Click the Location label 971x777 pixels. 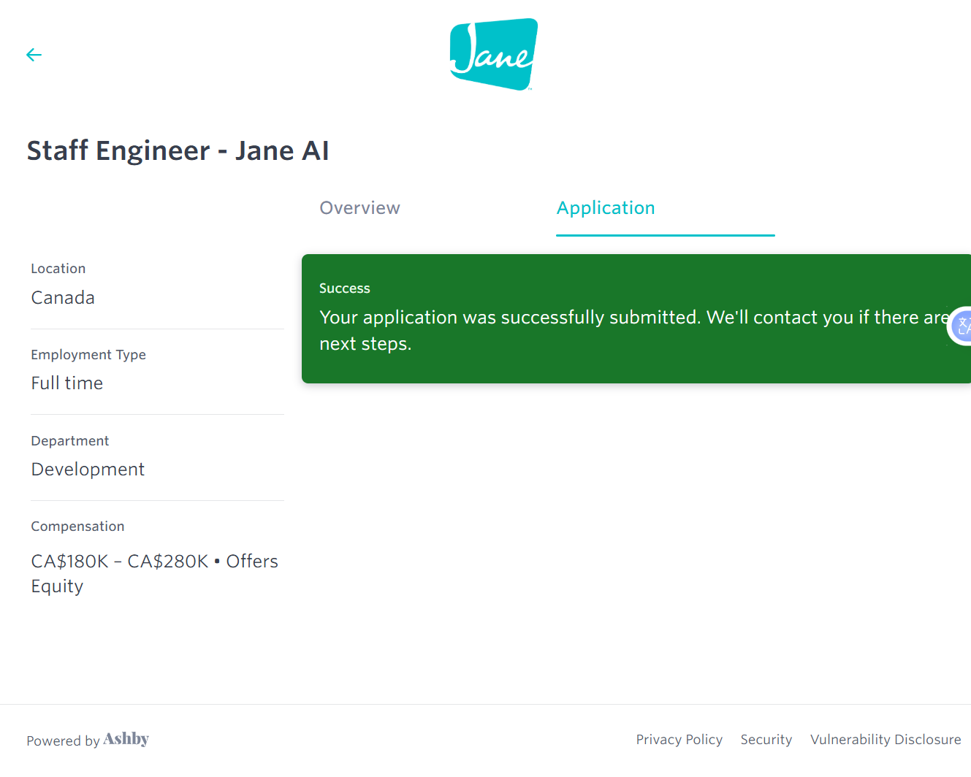[58, 269]
